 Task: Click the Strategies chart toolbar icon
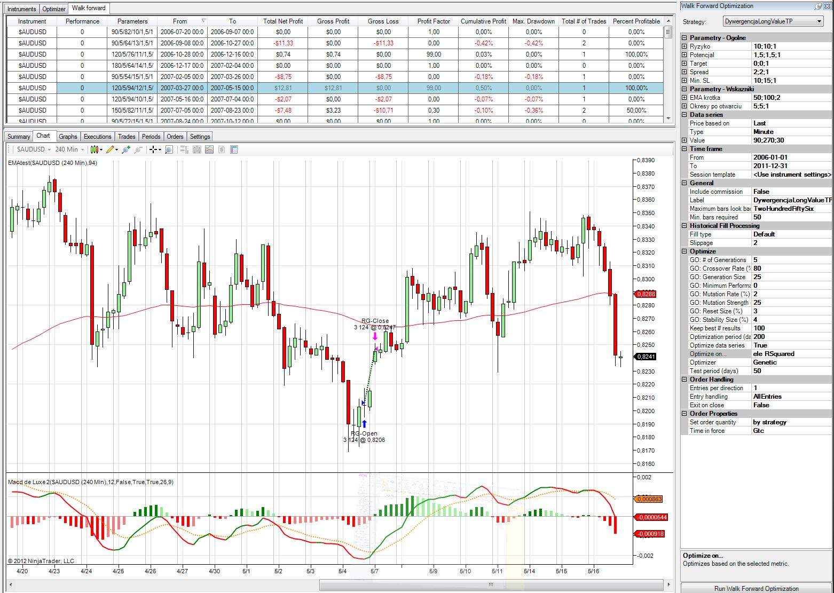209,149
